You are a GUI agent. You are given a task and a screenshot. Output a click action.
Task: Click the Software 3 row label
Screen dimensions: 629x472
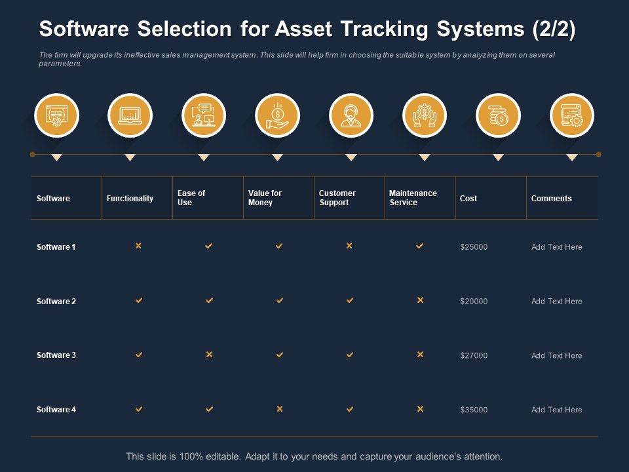pyautogui.click(x=56, y=355)
